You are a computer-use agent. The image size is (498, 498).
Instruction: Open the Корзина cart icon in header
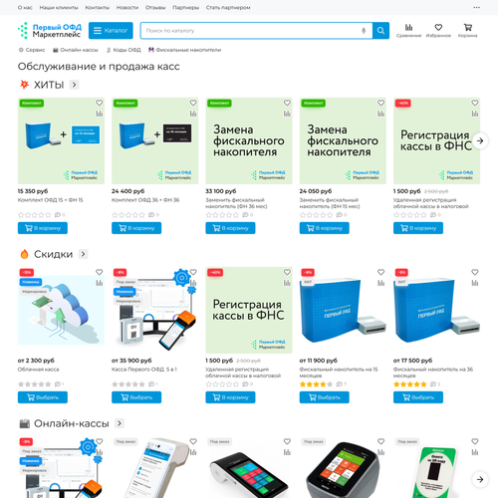[468, 31]
